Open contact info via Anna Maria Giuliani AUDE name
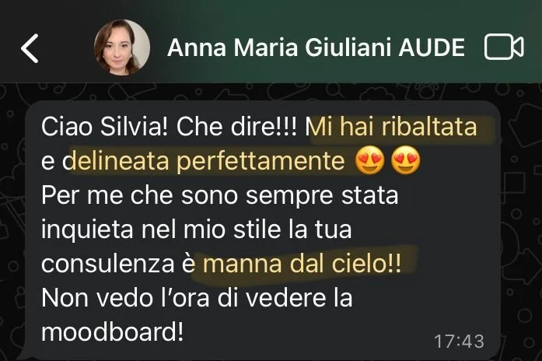 pos(316,47)
